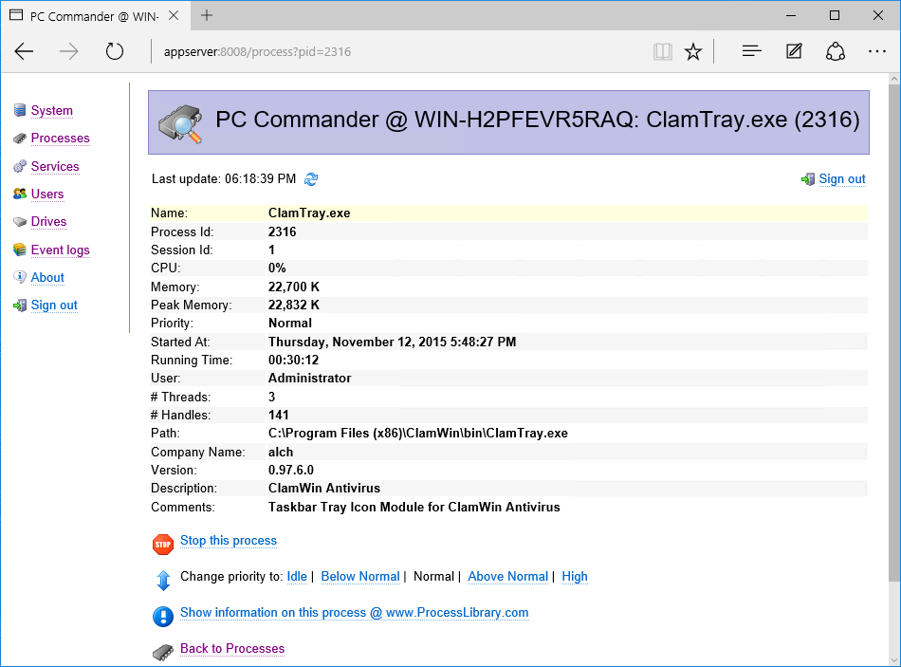This screenshot has height=667, width=901.
Task: Set priority to Idle
Action: click(297, 576)
